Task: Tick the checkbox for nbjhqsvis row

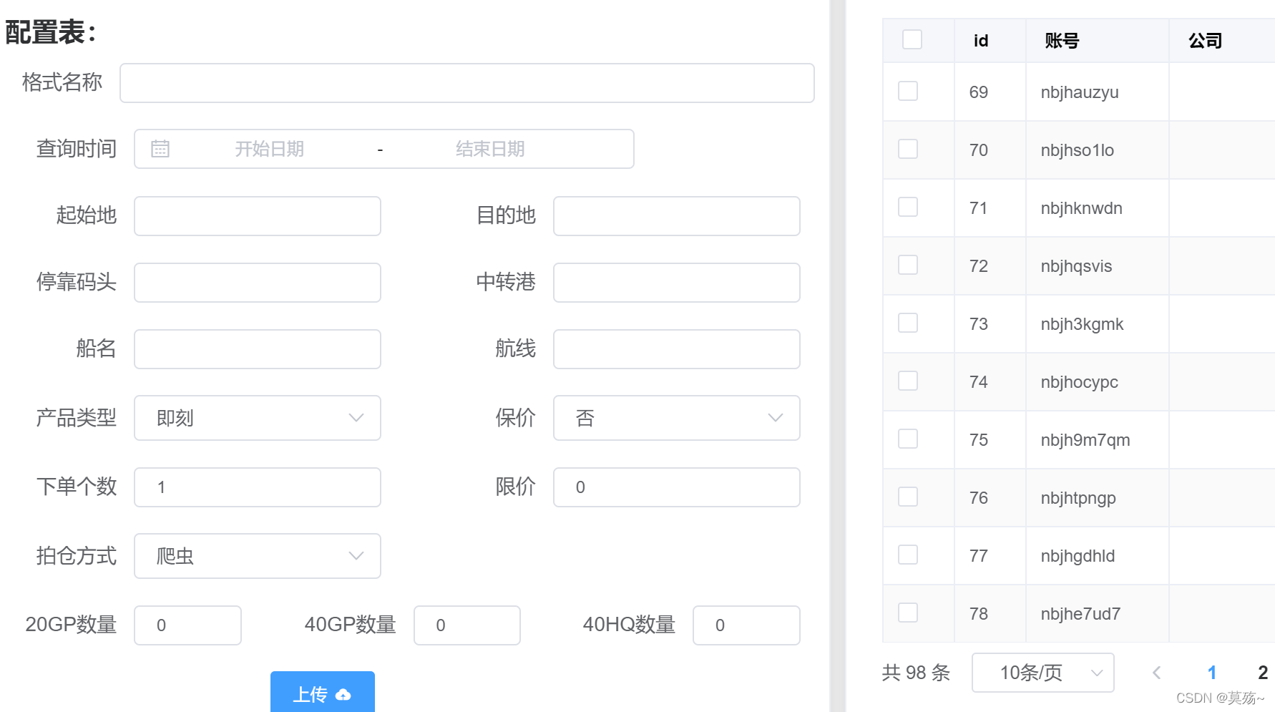Action: click(908, 265)
